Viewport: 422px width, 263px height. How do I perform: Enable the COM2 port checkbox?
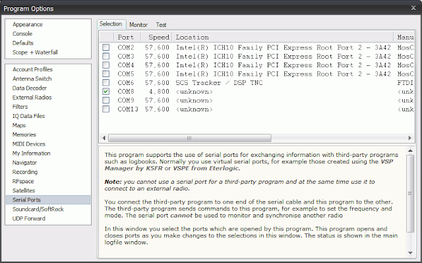coord(105,47)
